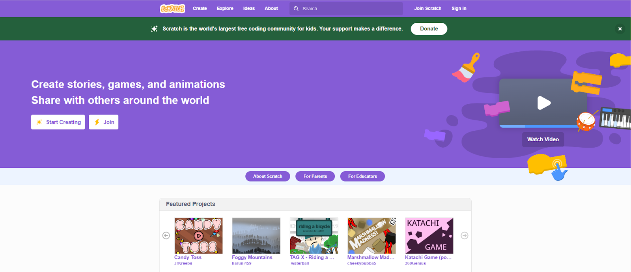
Task: Open For Parents page
Action: (x=315, y=176)
